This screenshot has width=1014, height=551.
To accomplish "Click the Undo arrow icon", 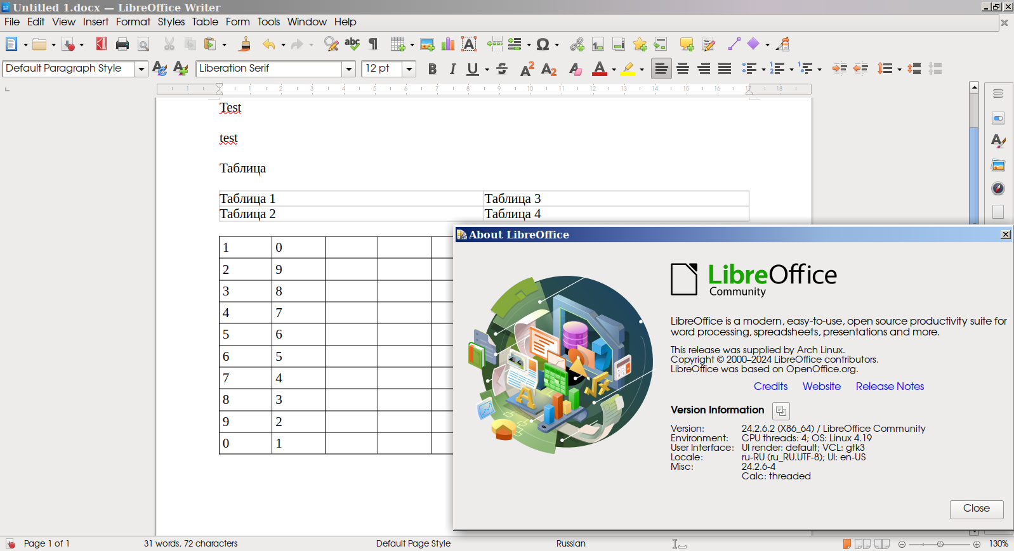I will (269, 44).
